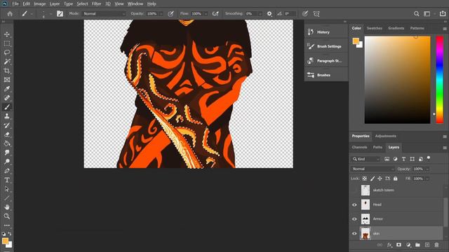Screen dimensions: 449x252
Task: Open the Brushes panel
Action: 326,75
